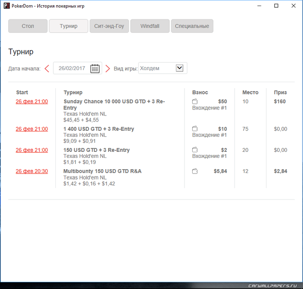Image resolution: width=303 pixels, height=289 pixels.
Task: Switch to the Windfall tab
Action: [x=150, y=26]
